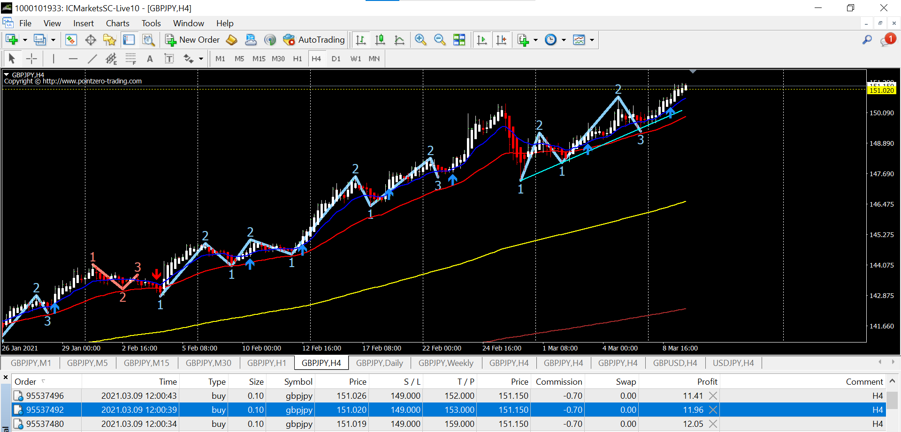Image resolution: width=901 pixels, height=432 pixels.
Task: Close order 95537496 with X
Action: pos(713,396)
